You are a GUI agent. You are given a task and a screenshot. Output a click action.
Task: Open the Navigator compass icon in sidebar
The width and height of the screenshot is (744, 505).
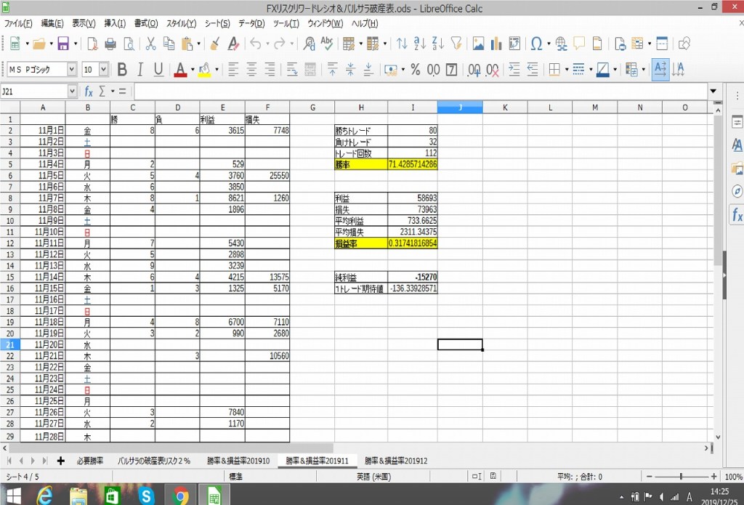coord(737,191)
